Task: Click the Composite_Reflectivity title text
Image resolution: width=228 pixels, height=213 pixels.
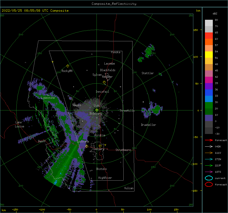Action: point(114,4)
